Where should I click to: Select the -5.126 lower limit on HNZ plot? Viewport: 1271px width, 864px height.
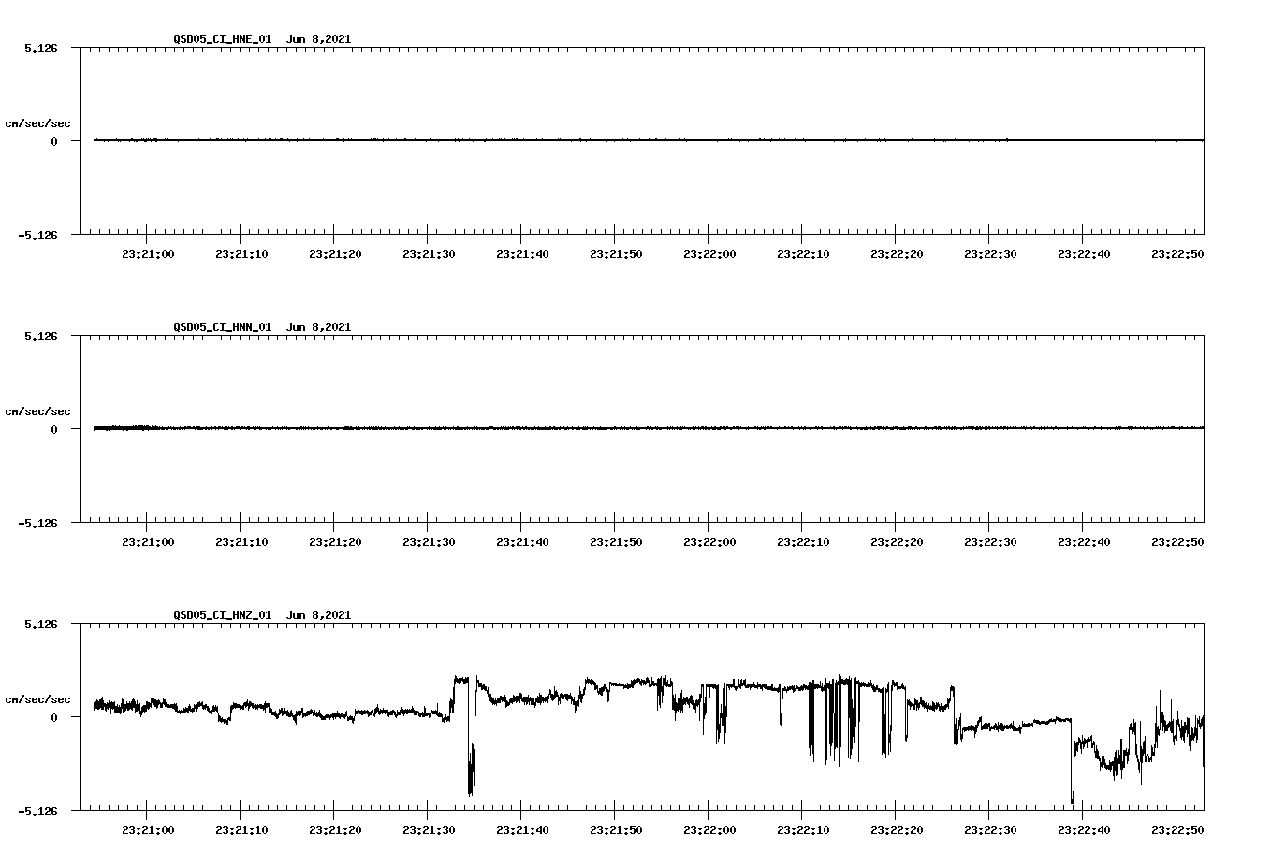pyautogui.click(x=37, y=811)
